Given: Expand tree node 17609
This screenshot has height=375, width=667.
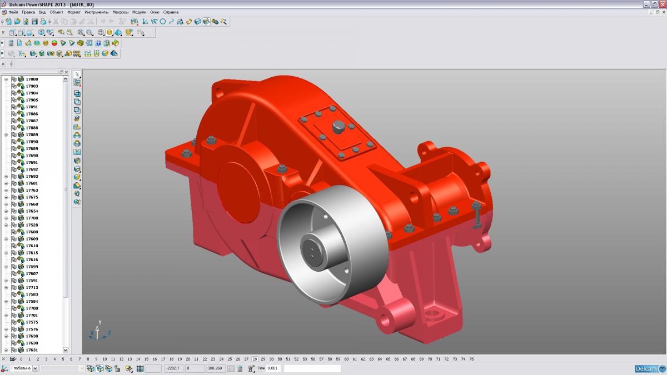Looking at the screenshot, I should point(6,239).
